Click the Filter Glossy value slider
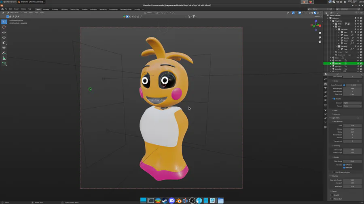The image size is (364, 204). pos(352,161)
